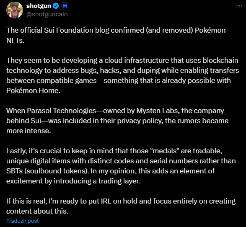This screenshot has width=246, height=227.
Task: Click the square affiliate badge beside the name
Action: (65, 6)
